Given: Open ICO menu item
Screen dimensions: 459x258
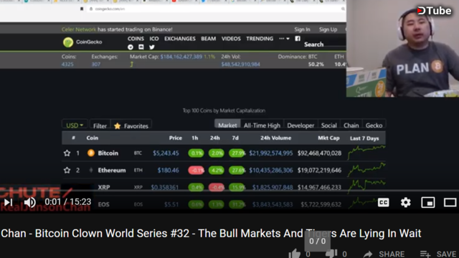Looking at the screenshot, I should point(154,39).
